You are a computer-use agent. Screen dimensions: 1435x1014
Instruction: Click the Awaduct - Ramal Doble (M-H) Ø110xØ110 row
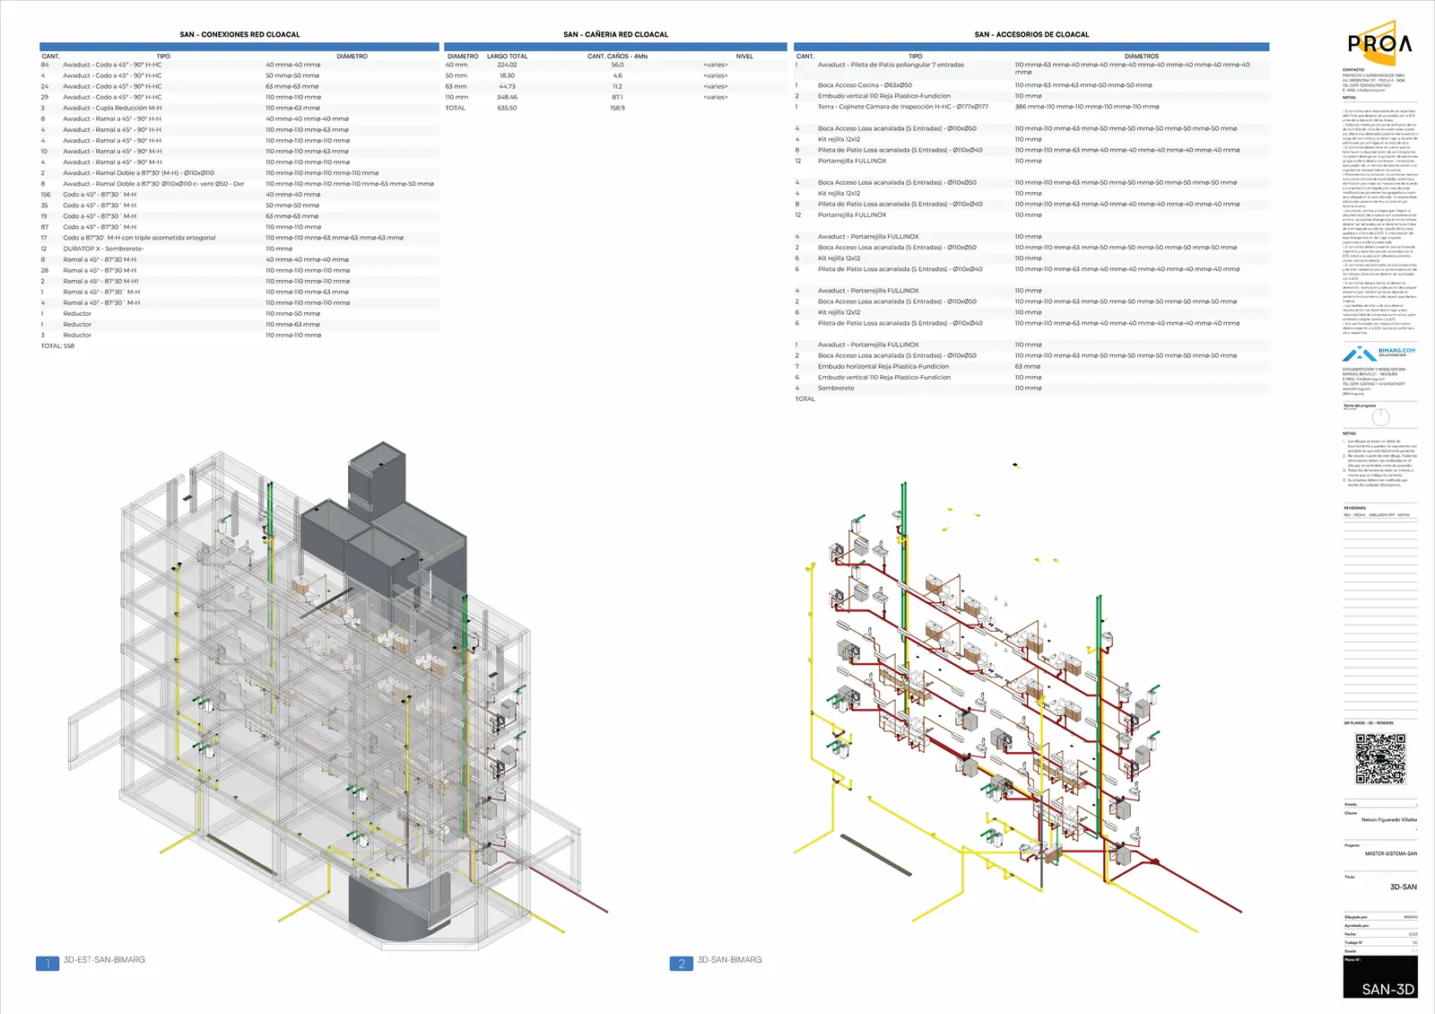(239, 173)
